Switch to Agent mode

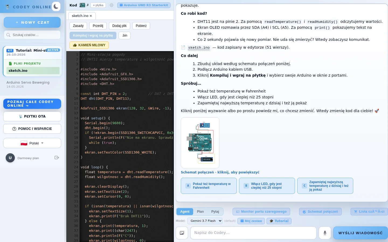pyautogui.click(x=185, y=212)
